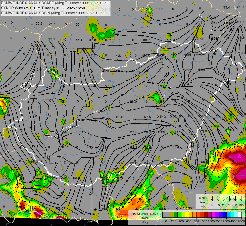Select the yellow CAPE legend swatch
The image size is (246, 226).
pos(187,215)
